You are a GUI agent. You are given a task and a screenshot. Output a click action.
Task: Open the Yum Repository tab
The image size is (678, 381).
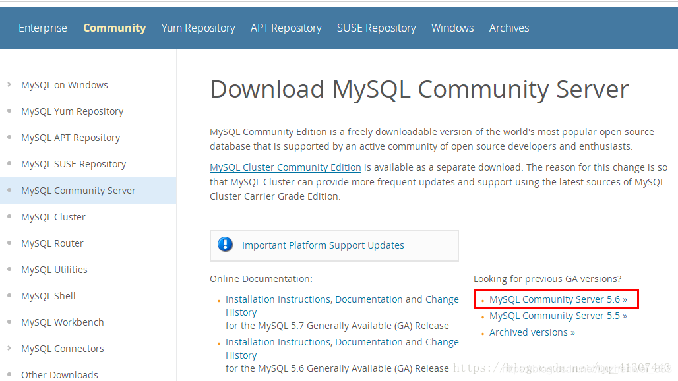point(198,28)
